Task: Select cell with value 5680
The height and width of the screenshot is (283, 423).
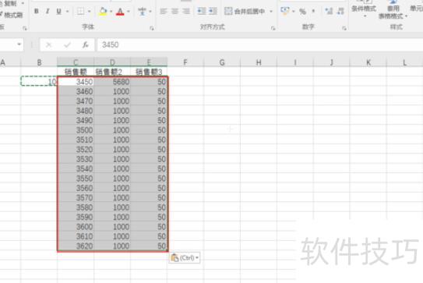Action: (112, 82)
